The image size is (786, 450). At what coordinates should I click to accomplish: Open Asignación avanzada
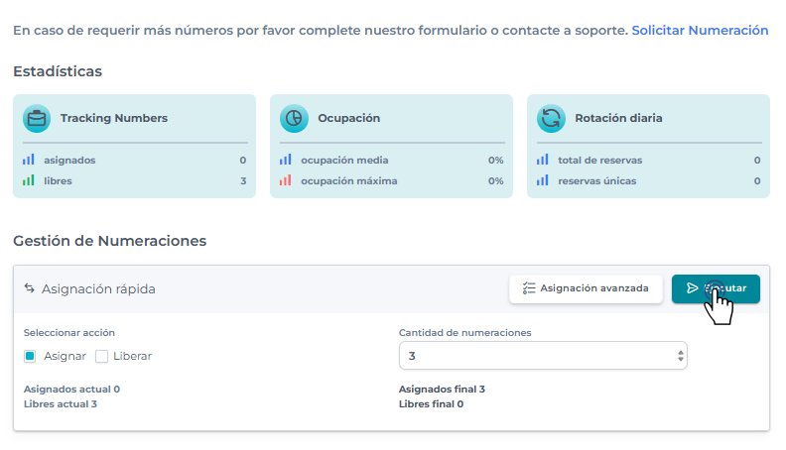(586, 288)
